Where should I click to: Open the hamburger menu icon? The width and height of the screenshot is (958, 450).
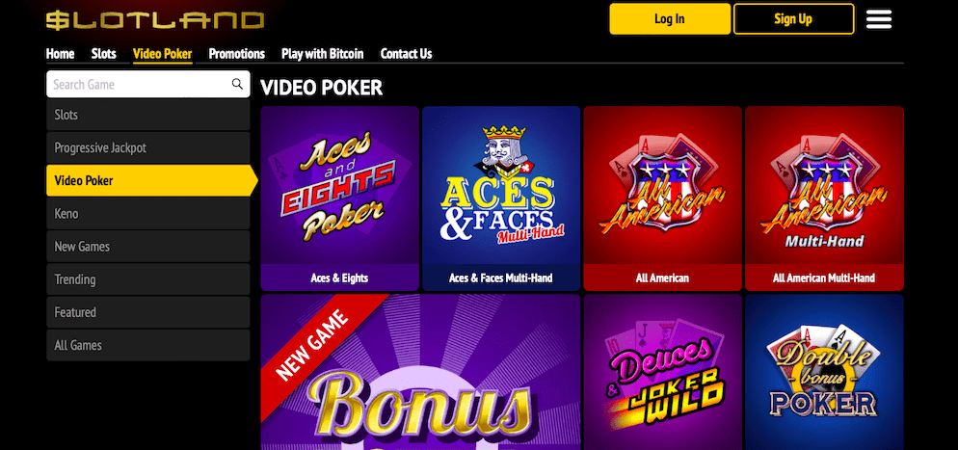point(879,19)
